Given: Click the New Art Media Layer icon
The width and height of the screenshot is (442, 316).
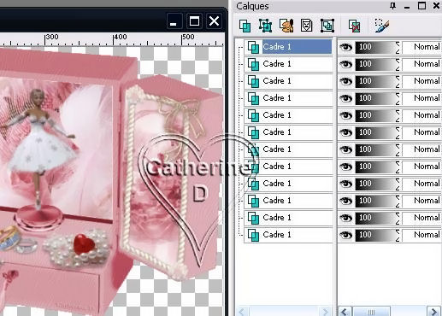Looking at the screenshot, I should point(286,26).
